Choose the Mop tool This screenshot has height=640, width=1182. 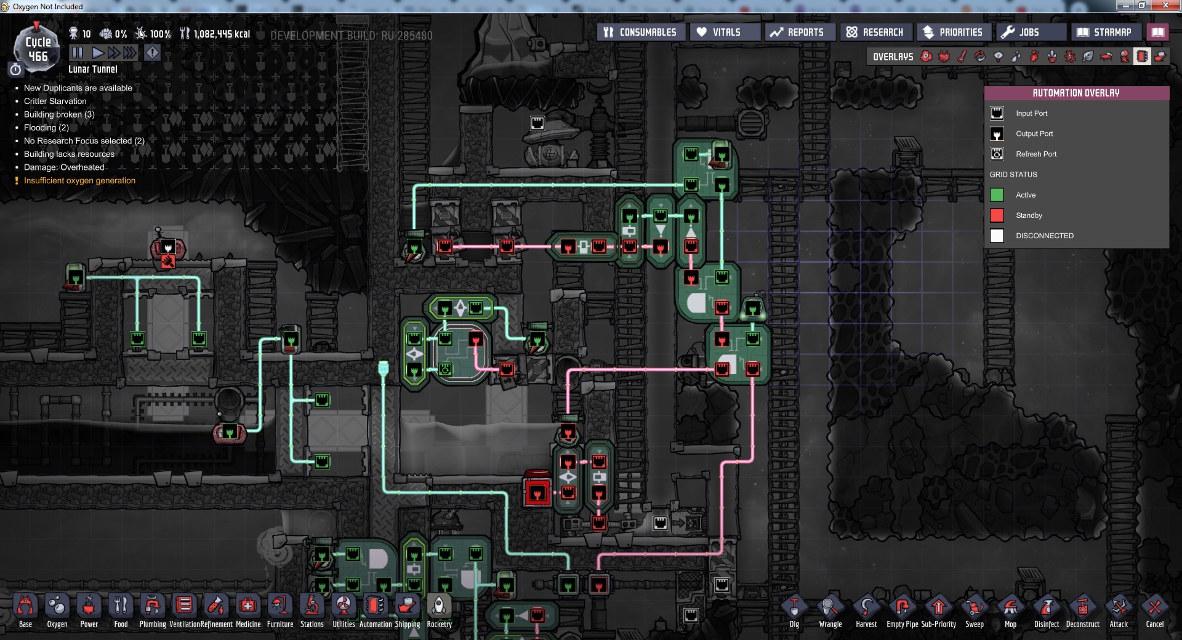(1010, 608)
